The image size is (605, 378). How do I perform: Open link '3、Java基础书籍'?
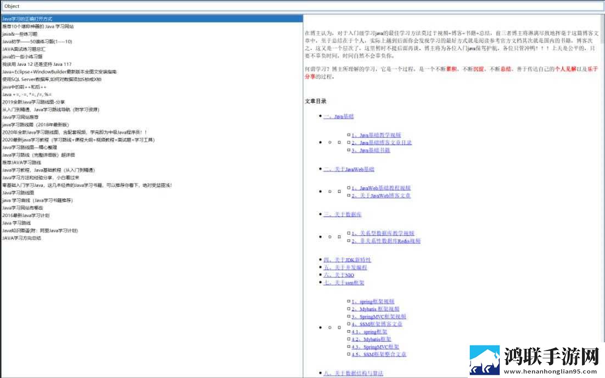(x=371, y=150)
